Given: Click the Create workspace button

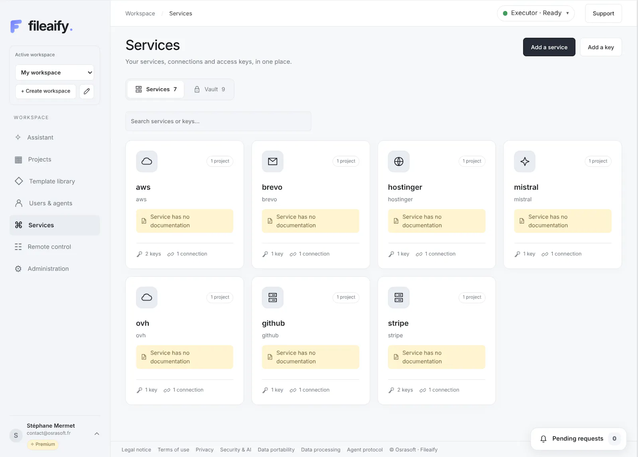Looking at the screenshot, I should click(45, 91).
